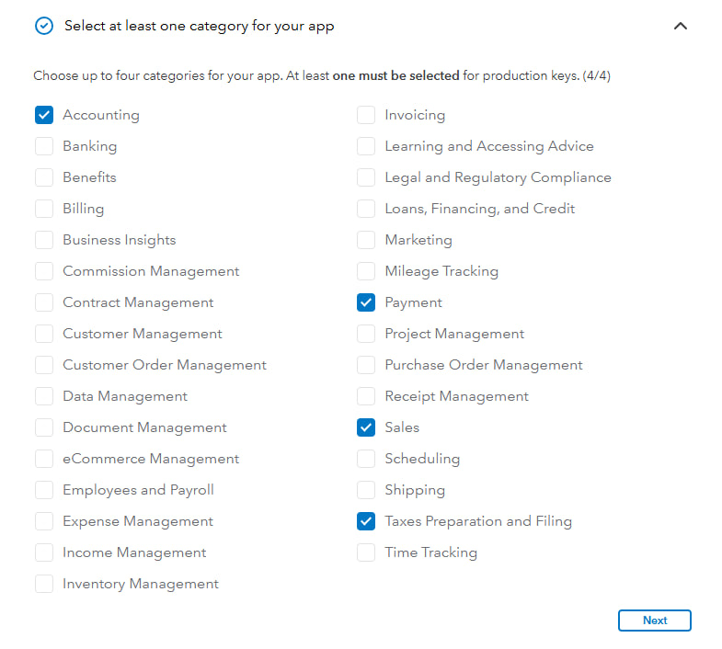Screen dimensions: 722x649
Task: Select the Shipping checkbox
Action: pyautogui.click(x=366, y=490)
